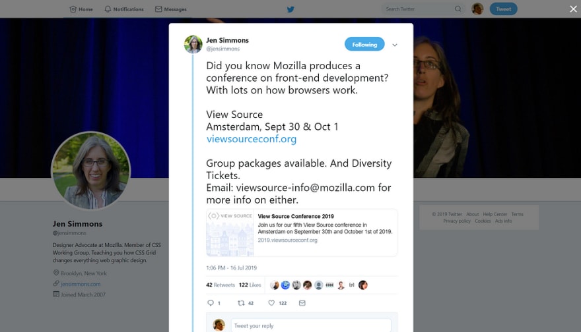581x332 pixels.
Task: Click the blue Tweet button
Action: tap(503, 9)
